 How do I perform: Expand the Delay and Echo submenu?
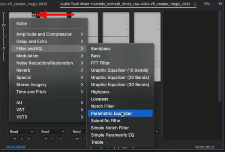(x=49, y=41)
